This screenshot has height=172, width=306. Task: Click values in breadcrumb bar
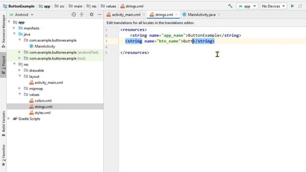(x=111, y=6)
